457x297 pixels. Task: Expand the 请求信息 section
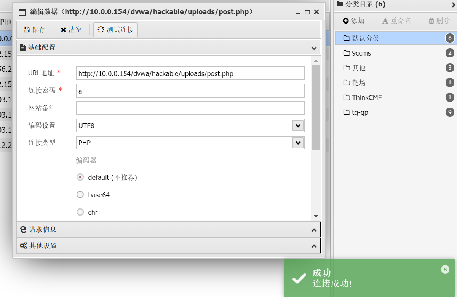tap(169, 230)
